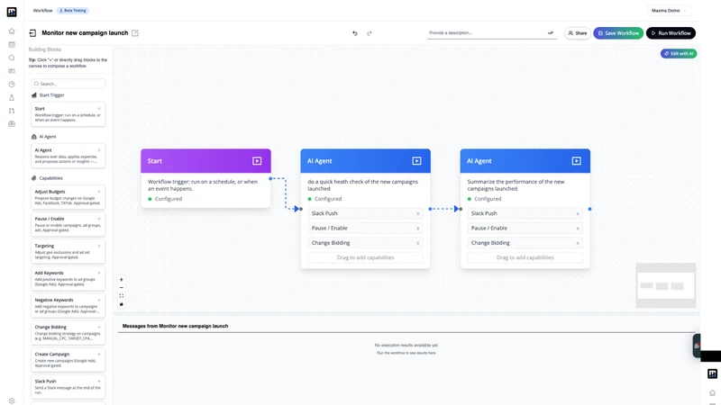Select the Negative Keywords block card
Image resolution: width=721 pixels, height=405 pixels.
[68, 305]
